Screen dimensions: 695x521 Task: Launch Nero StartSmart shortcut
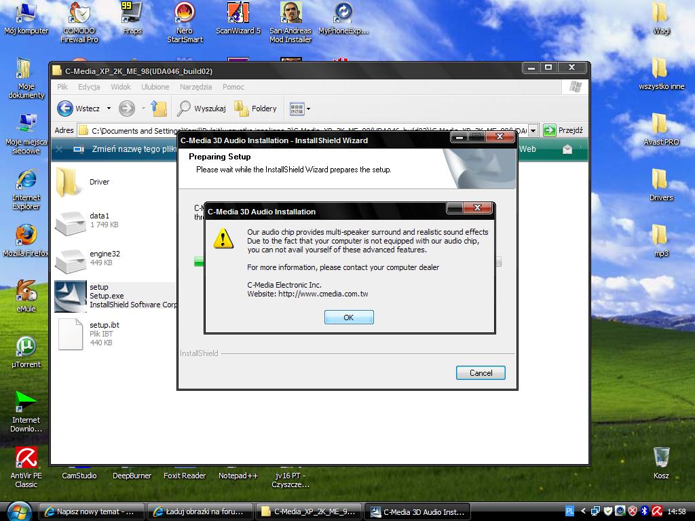pyautogui.click(x=185, y=22)
